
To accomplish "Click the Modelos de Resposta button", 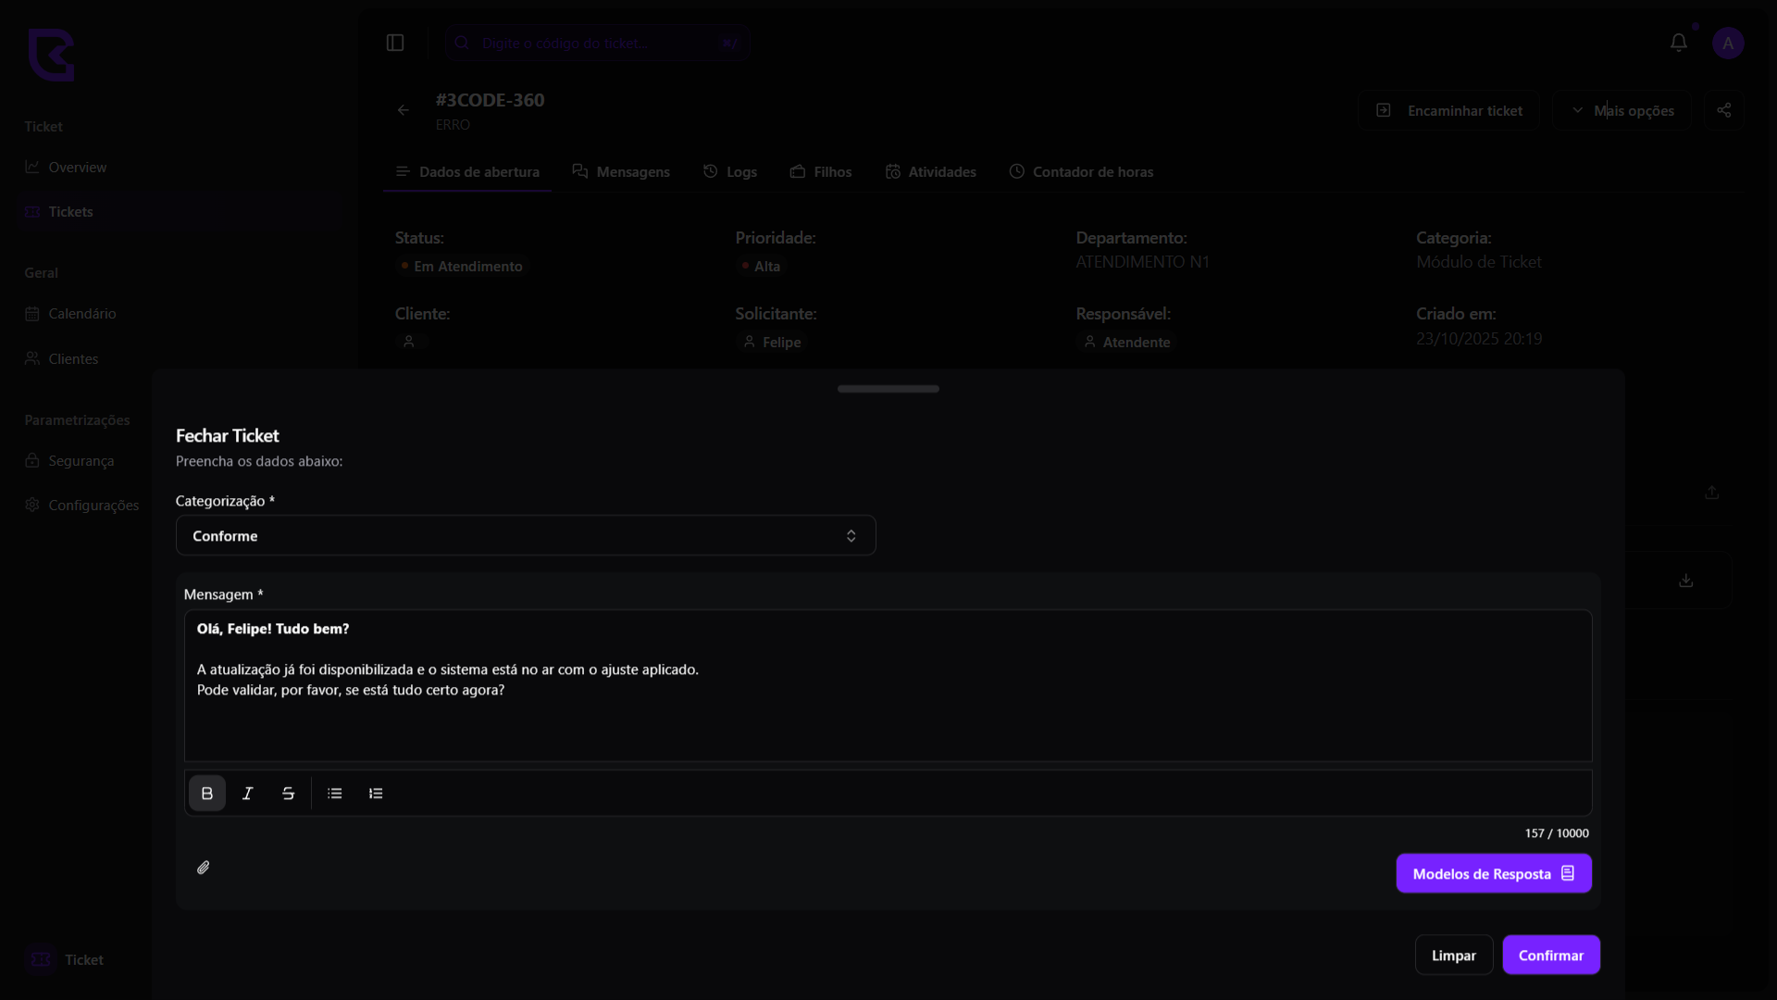I will pyautogui.click(x=1493, y=873).
